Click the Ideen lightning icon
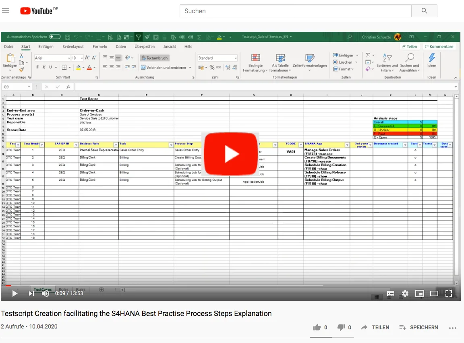This screenshot has width=464, height=343. [432, 60]
